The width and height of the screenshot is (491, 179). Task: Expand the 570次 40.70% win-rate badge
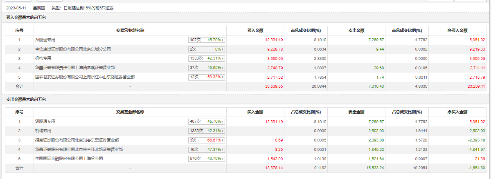223,159
